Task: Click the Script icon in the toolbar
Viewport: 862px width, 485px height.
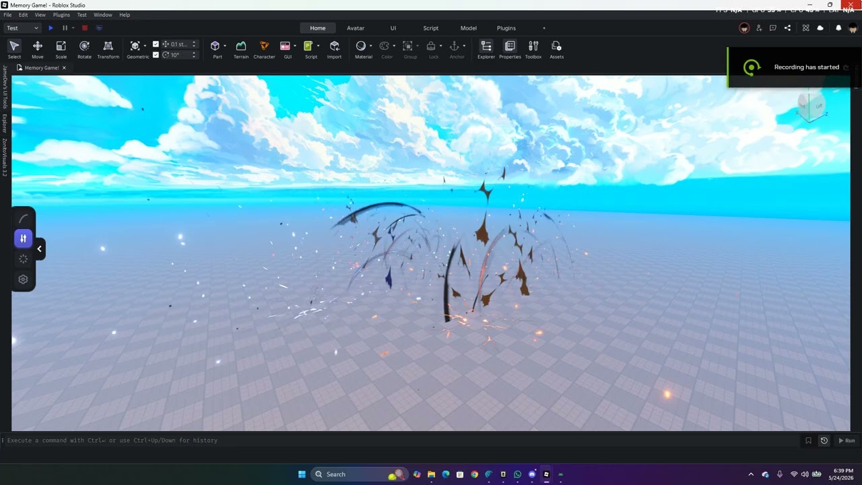Action: (308, 46)
